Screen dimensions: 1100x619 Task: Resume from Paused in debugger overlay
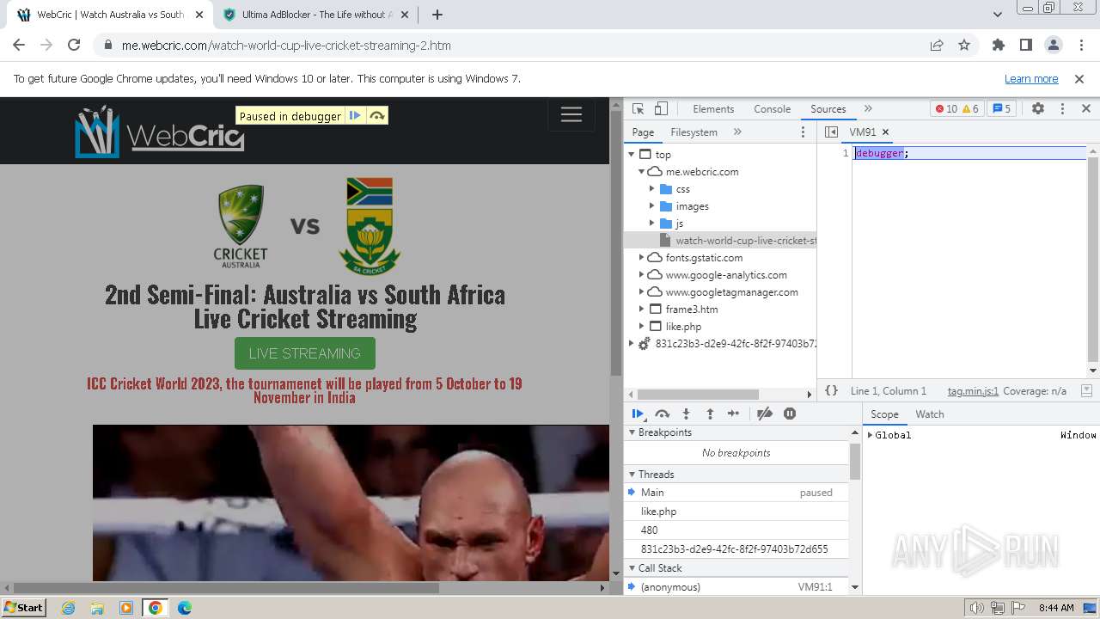pyautogui.click(x=354, y=116)
